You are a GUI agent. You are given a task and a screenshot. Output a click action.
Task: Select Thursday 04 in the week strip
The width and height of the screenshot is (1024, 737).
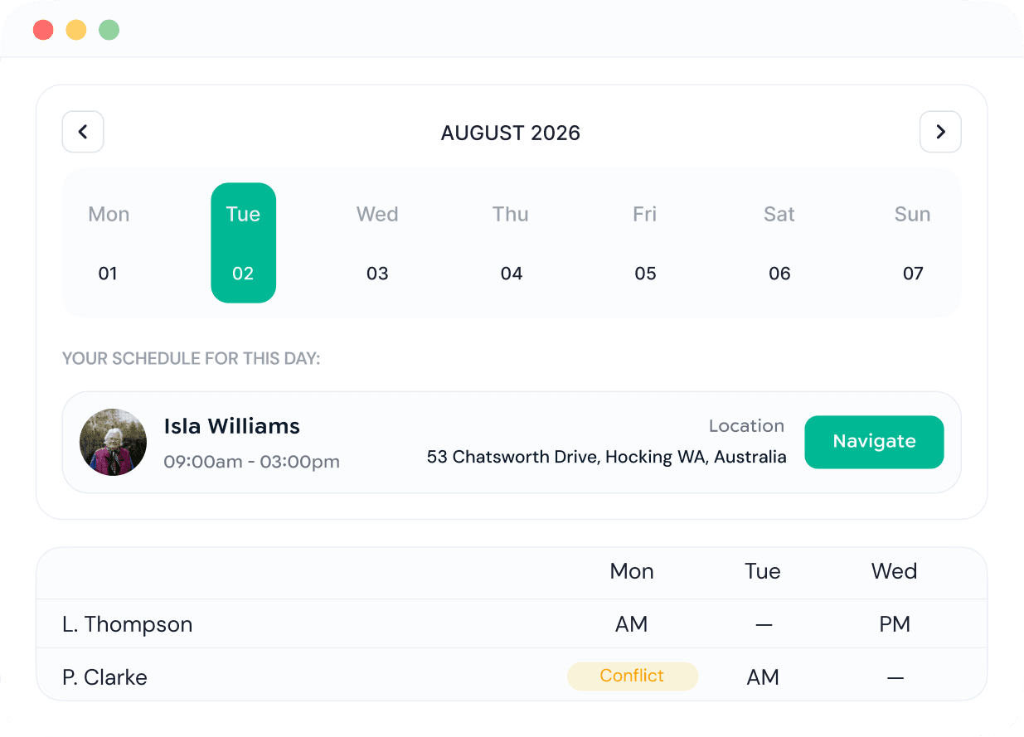511,243
